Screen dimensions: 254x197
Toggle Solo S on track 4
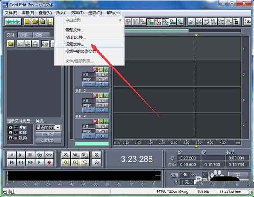[x=101, y=122]
